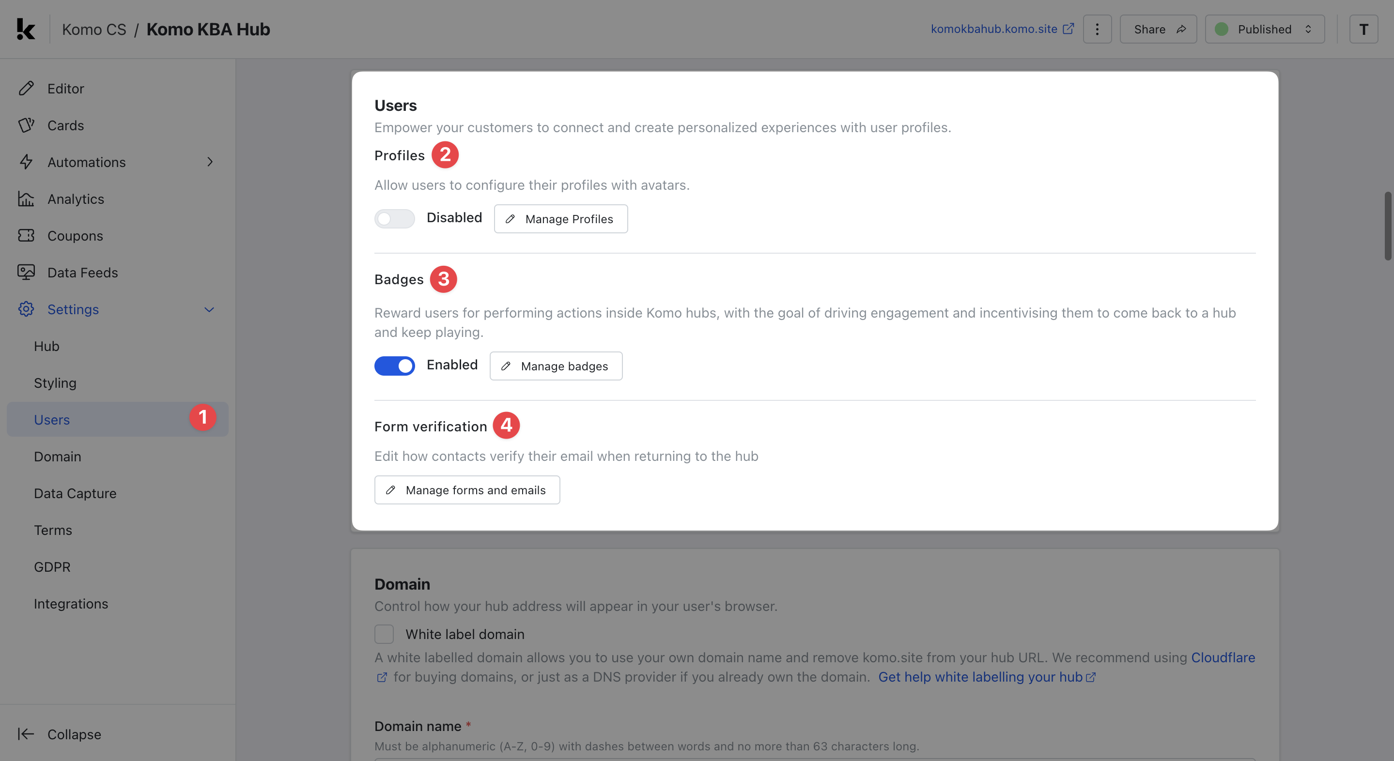Check the White label domain checkbox
Viewport: 1394px width, 761px height.
[384, 634]
